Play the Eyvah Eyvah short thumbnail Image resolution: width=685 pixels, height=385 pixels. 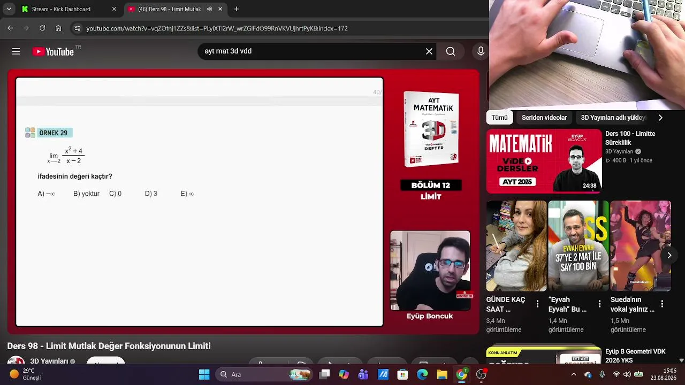(579, 246)
